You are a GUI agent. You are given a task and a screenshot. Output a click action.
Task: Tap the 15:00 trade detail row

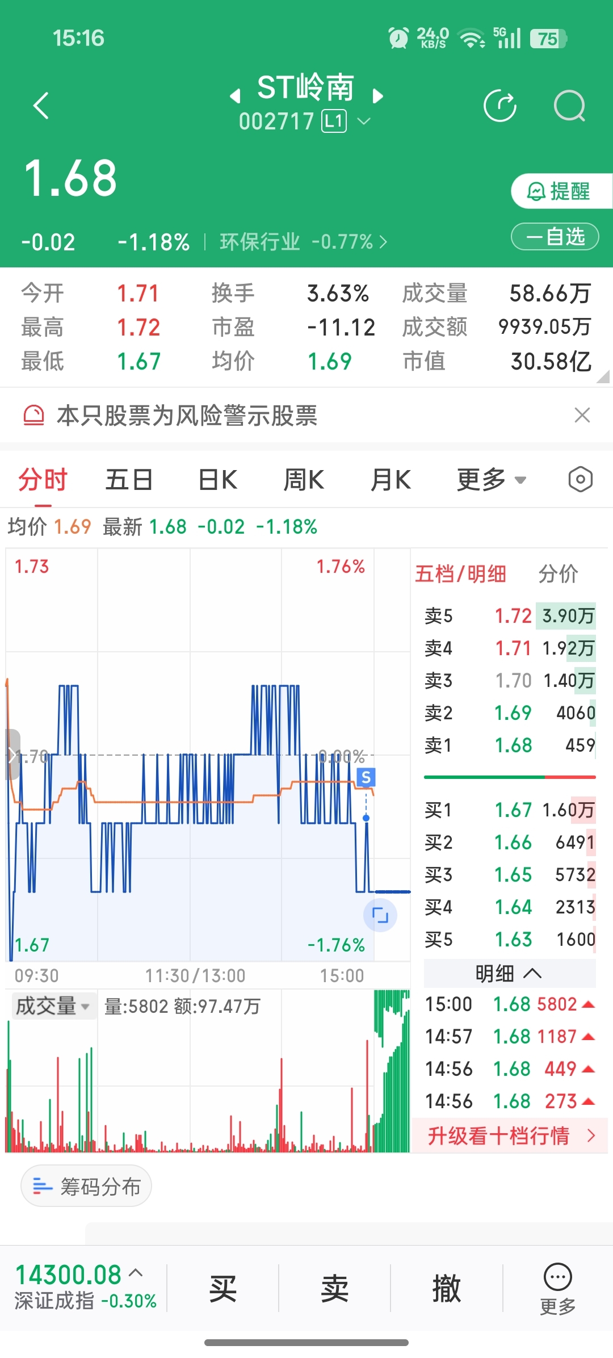coord(510,1004)
